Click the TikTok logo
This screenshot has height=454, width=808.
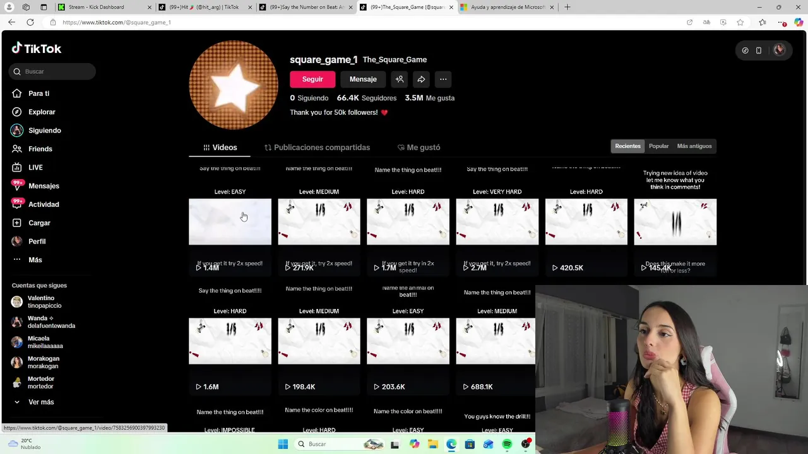(37, 49)
